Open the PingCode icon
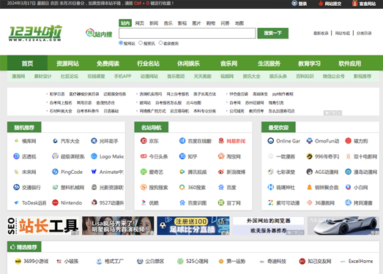This screenshot has height=274, width=383. (55, 172)
